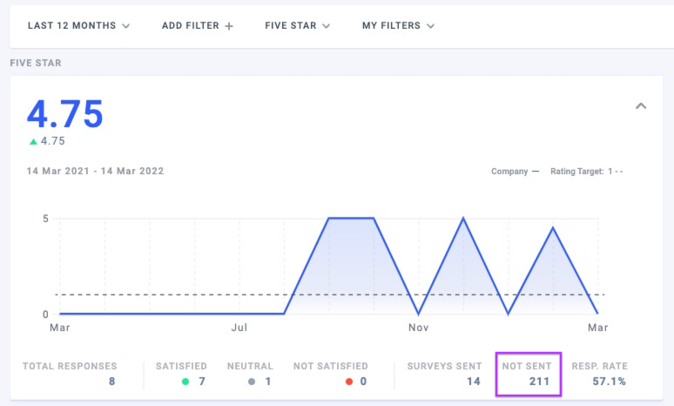Click the dashed rating target line
674x406 pixels.
174,294
